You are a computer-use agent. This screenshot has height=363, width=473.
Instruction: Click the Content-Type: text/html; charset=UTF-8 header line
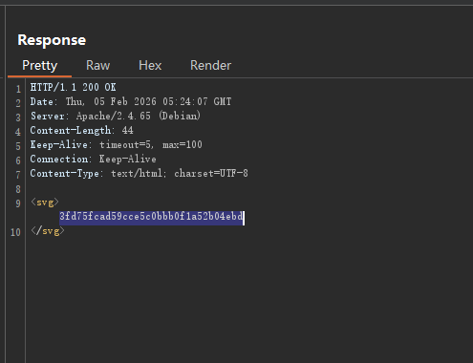point(139,173)
